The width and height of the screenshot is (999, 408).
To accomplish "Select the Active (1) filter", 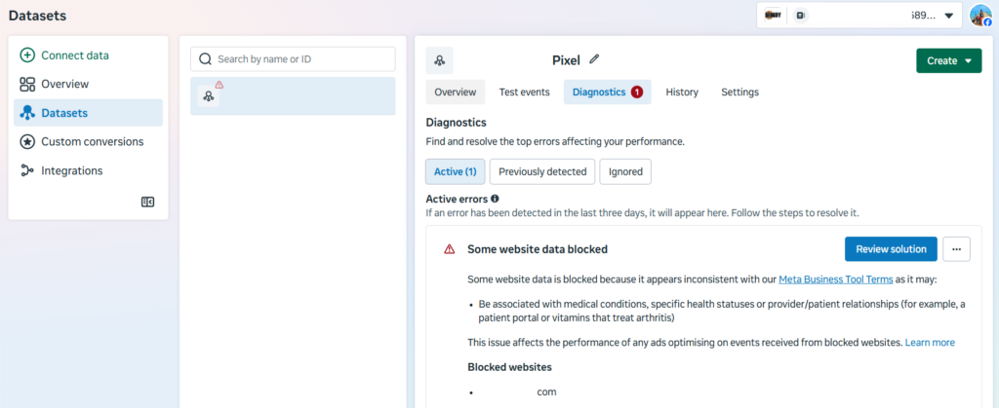I will pyautogui.click(x=455, y=171).
